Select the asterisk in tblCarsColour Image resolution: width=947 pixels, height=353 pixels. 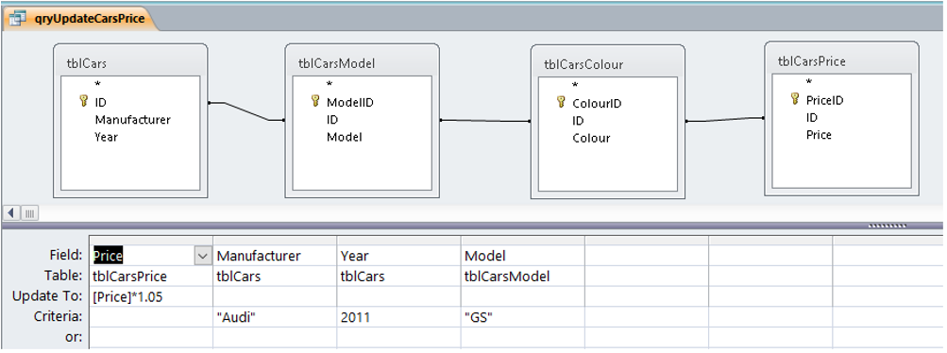pyautogui.click(x=575, y=85)
